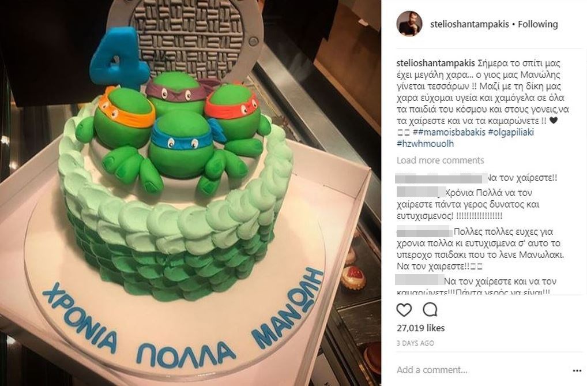Open the second commenter's blurred username

(x=421, y=192)
